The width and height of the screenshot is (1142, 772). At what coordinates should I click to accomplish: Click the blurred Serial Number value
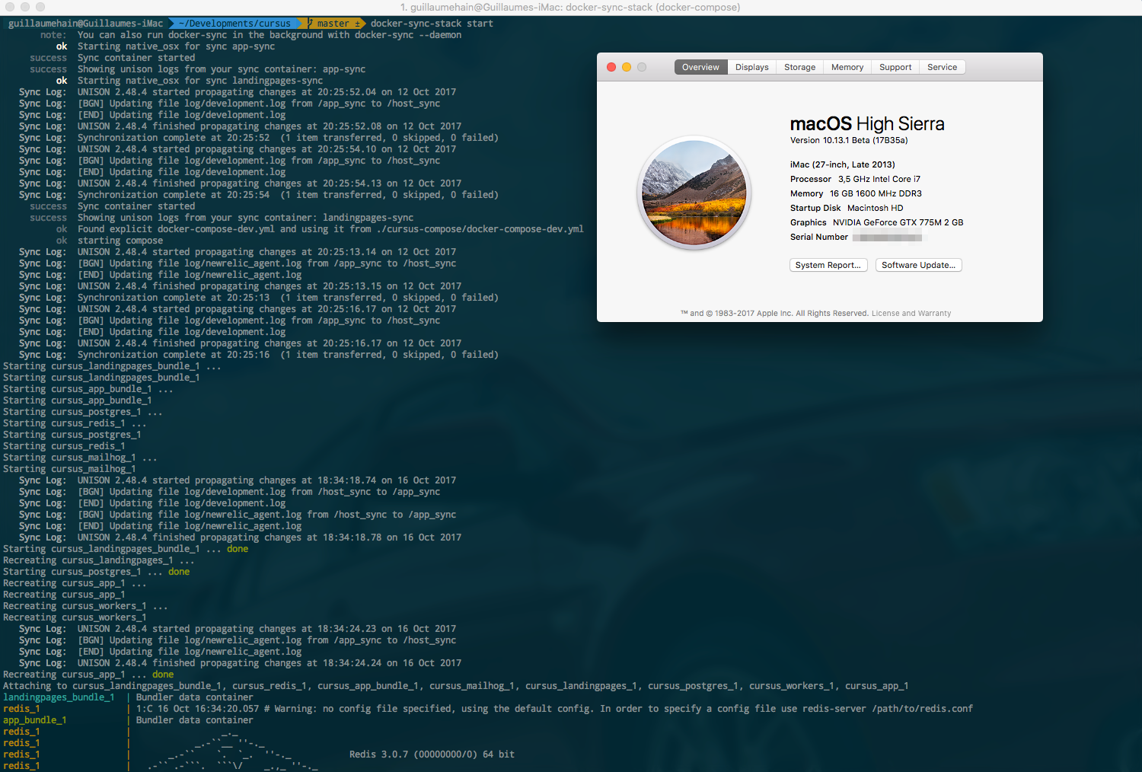888,238
